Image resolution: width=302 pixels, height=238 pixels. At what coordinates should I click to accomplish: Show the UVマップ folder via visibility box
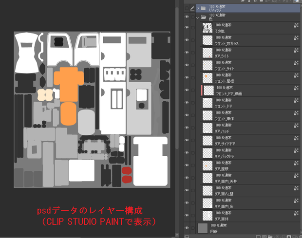pyautogui.click(x=187, y=8)
